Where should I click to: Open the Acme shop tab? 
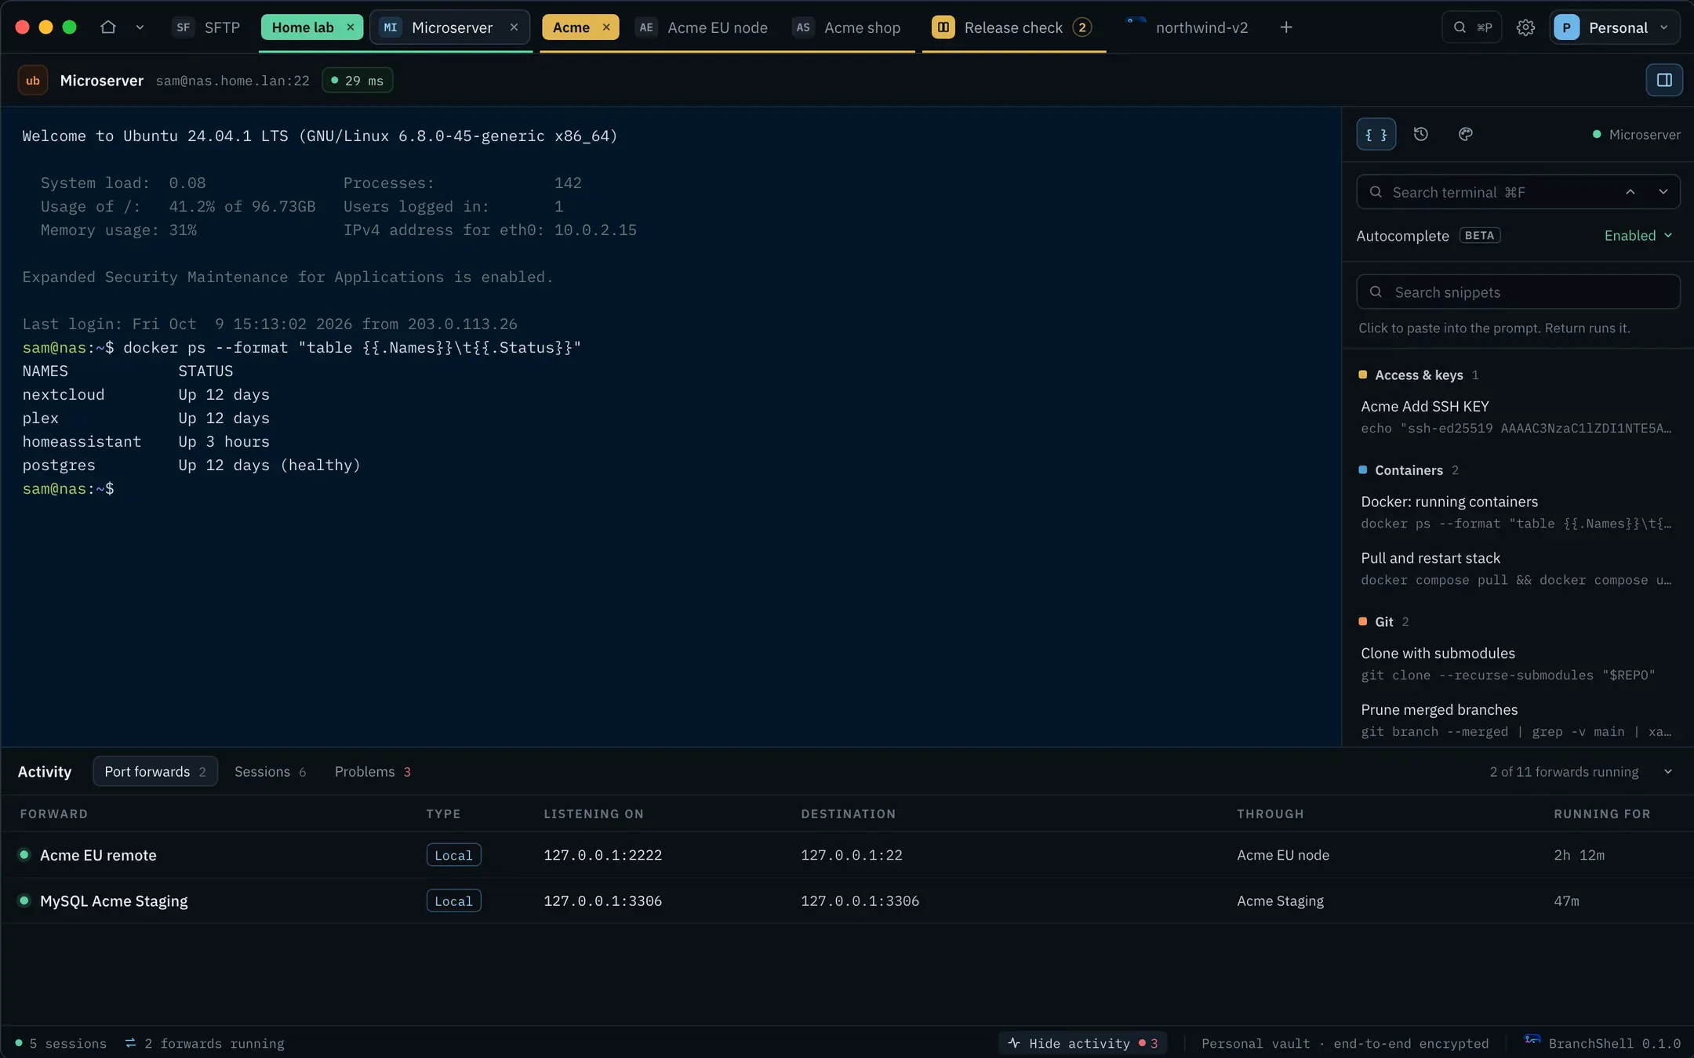point(846,27)
